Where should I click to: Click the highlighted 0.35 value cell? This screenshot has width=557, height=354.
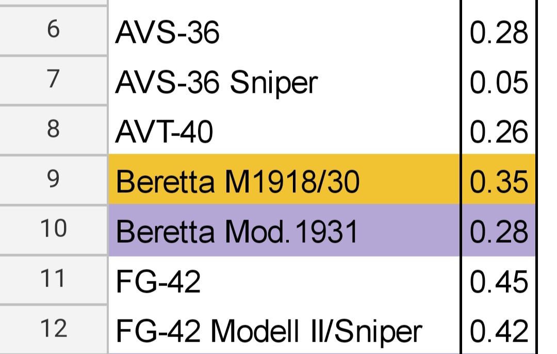pyautogui.click(x=498, y=181)
